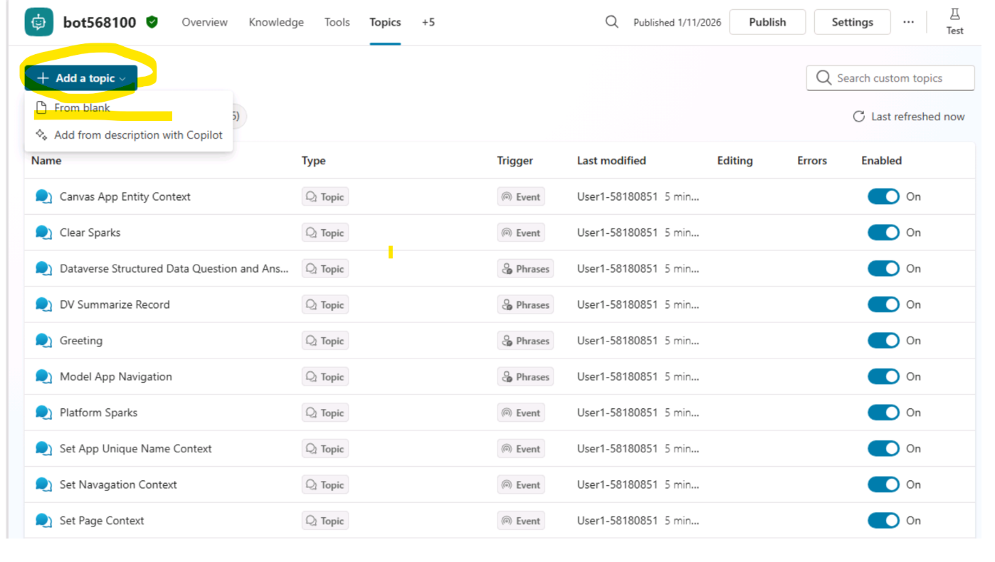995x562 pixels.
Task: Toggle off Set Page Context topic
Action: point(883,521)
